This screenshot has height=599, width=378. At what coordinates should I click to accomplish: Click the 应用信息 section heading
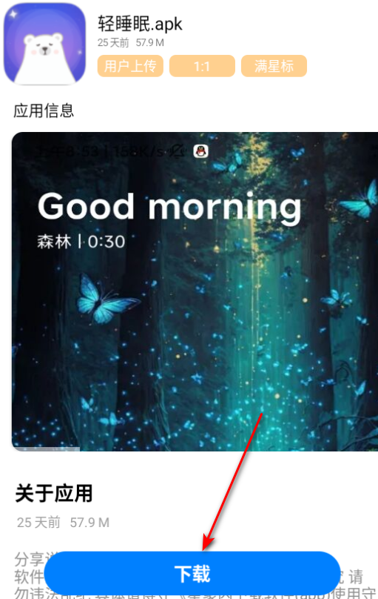pyautogui.click(x=44, y=110)
